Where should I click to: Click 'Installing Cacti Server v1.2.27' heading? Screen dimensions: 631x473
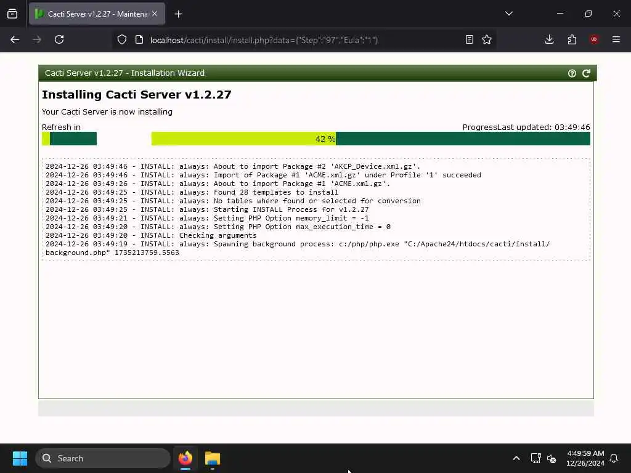[x=136, y=94]
